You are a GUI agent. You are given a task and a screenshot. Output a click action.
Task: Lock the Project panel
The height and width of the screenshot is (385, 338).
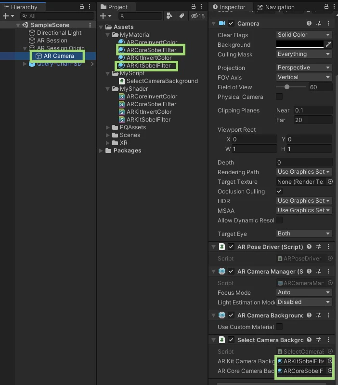pos(194,7)
